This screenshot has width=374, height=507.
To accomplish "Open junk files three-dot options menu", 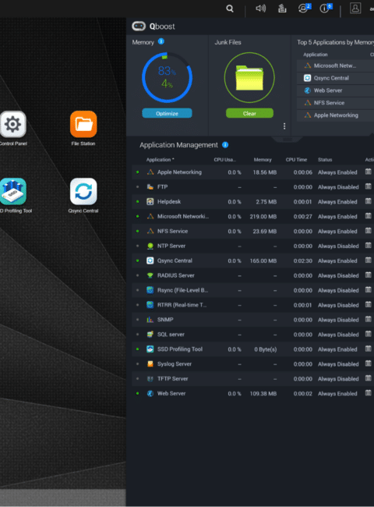I will pos(284,126).
